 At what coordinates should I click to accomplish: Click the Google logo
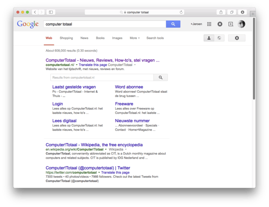[28, 24]
